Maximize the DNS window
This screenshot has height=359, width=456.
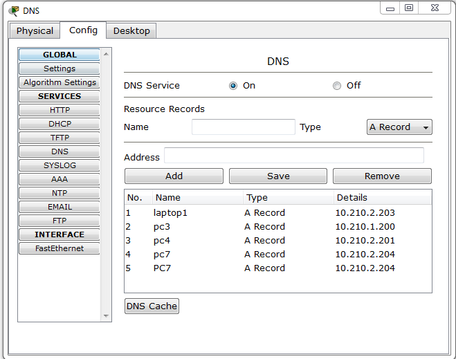point(409,8)
